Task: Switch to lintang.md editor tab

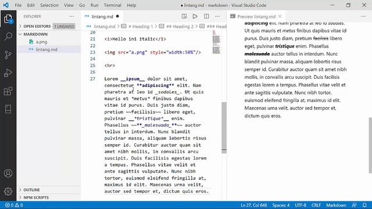Action: click(x=102, y=16)
